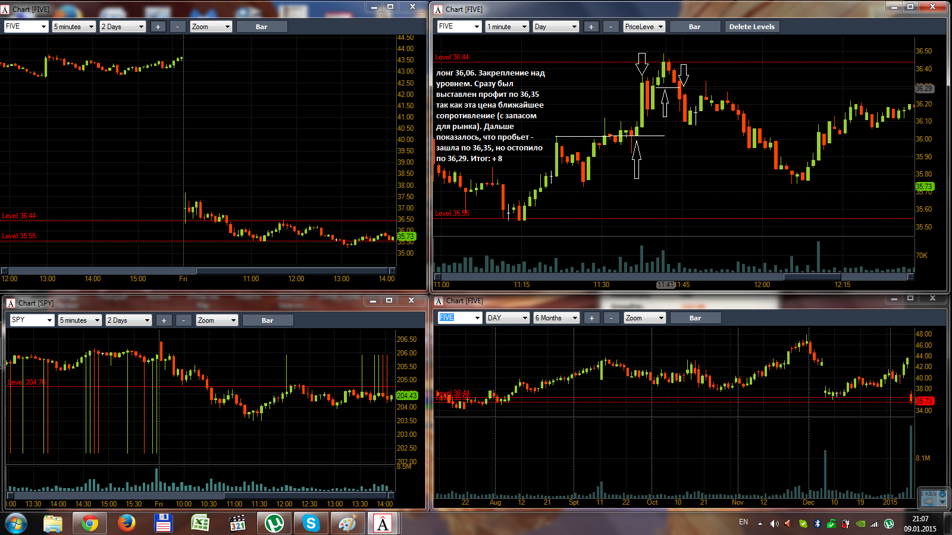Click Bar button in bottom-right FIVE chart

coord(696,318)
